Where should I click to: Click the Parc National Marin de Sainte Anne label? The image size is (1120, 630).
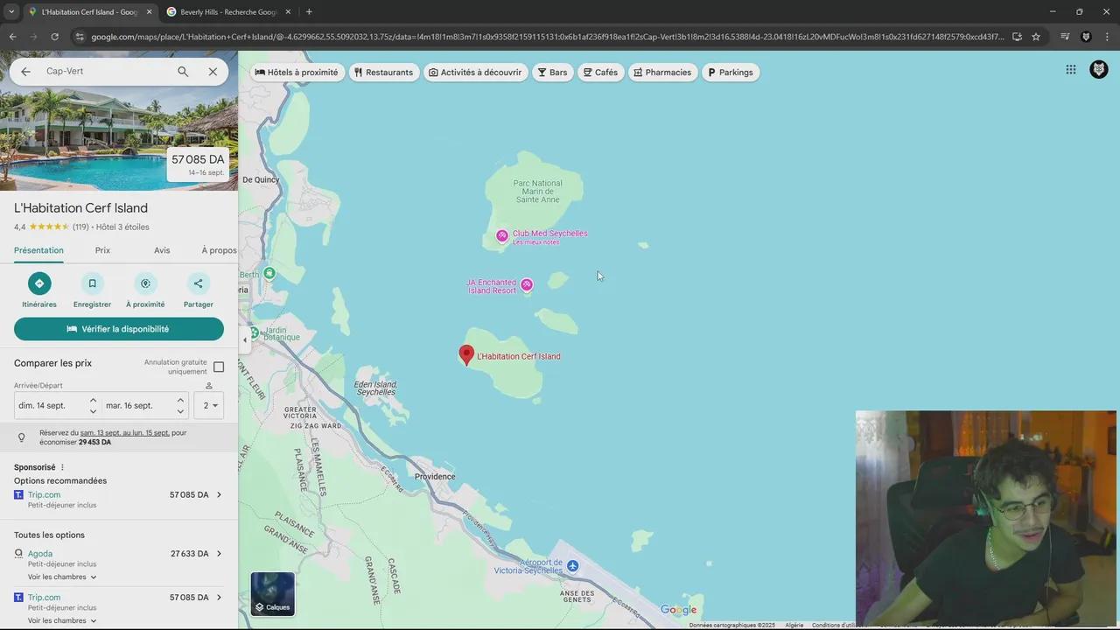[538, 192]
